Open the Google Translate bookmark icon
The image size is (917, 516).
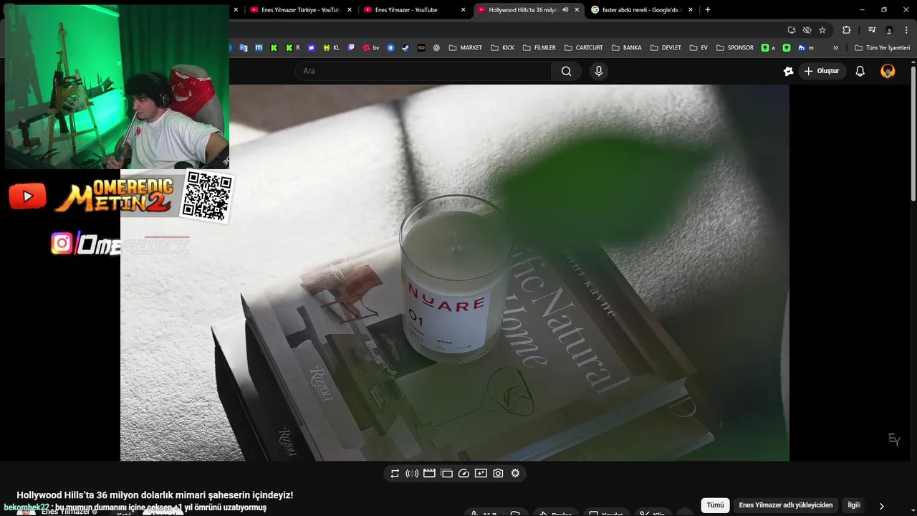tap(244, 48)
